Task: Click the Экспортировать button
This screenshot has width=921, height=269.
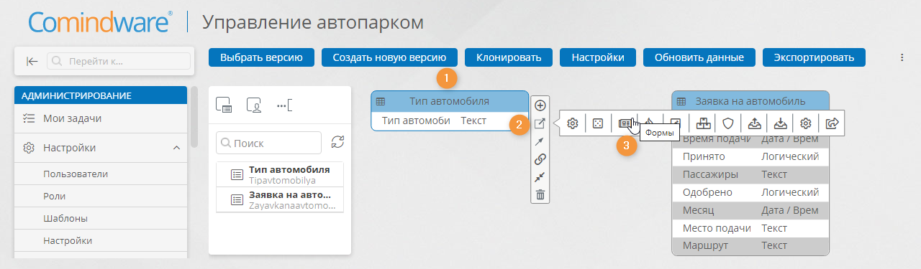Action: click(814, 57)
